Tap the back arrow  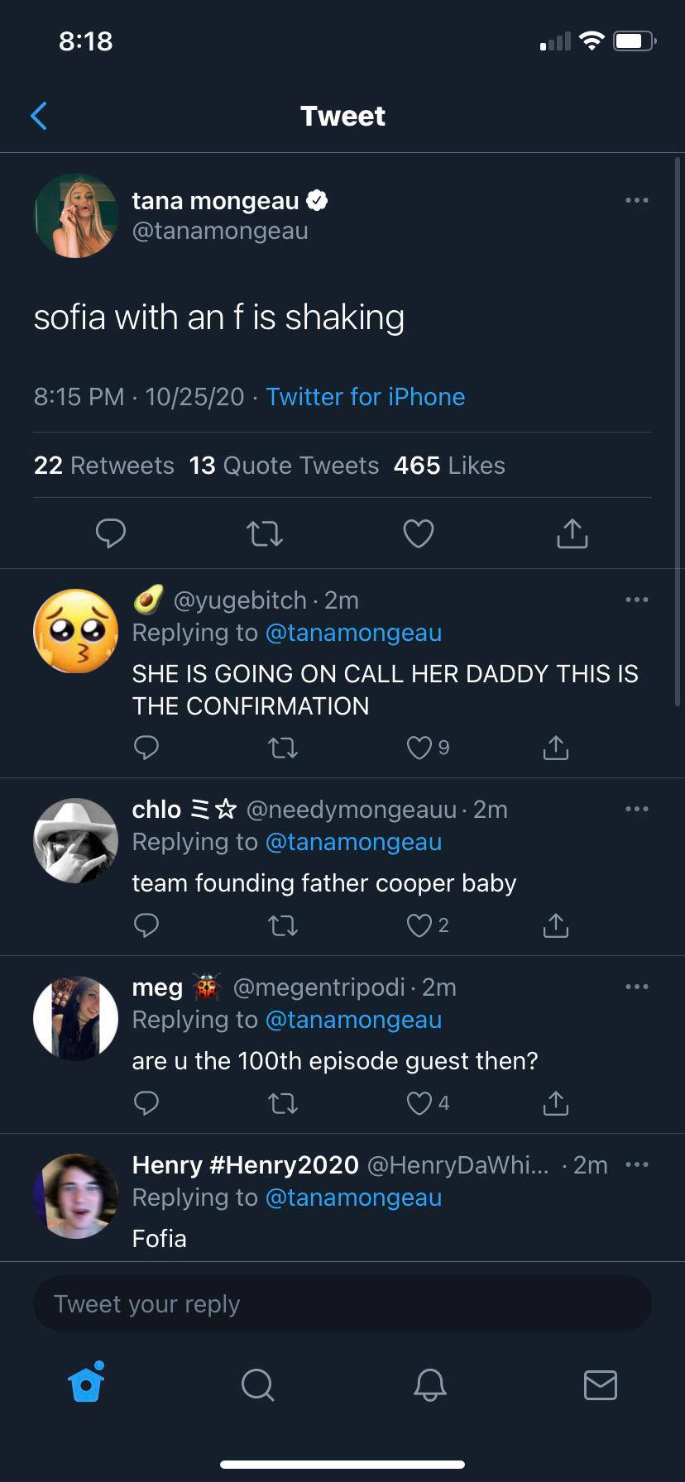point(39,116)
